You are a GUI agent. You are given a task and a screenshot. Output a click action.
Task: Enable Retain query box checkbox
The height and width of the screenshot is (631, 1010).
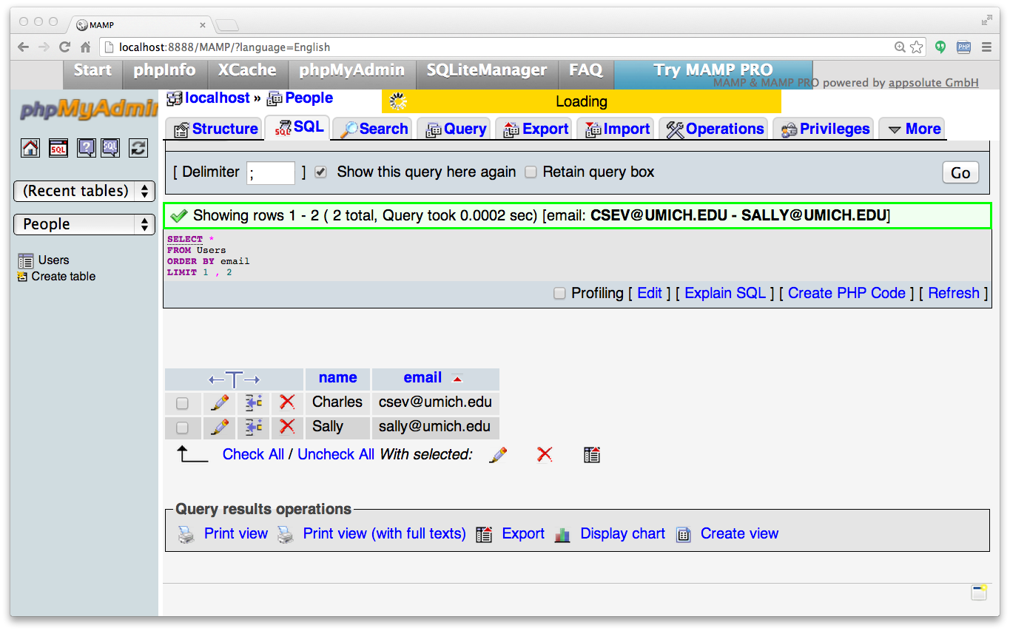531,172
